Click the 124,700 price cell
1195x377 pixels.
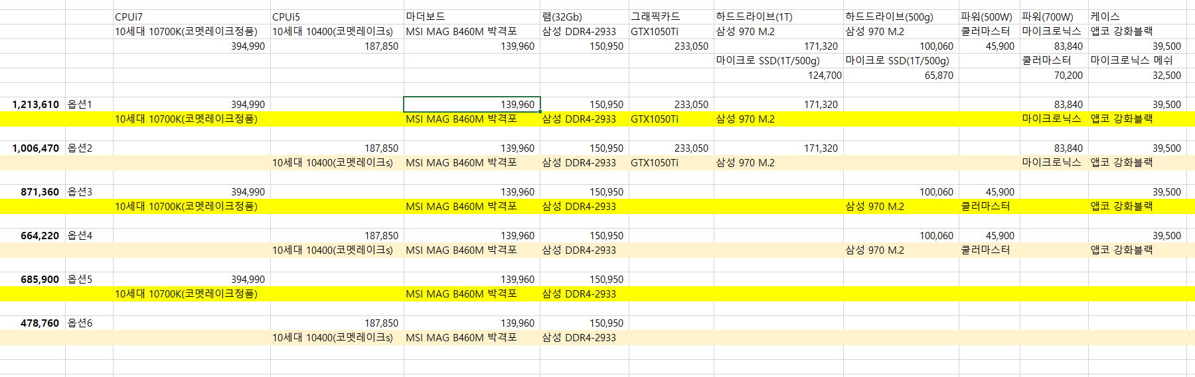tap(779, 75)
